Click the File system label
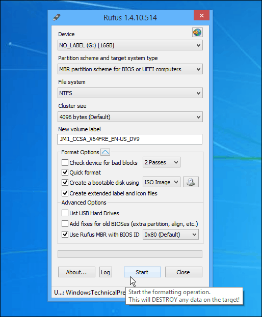262x317 pixels. click(72, 82)
